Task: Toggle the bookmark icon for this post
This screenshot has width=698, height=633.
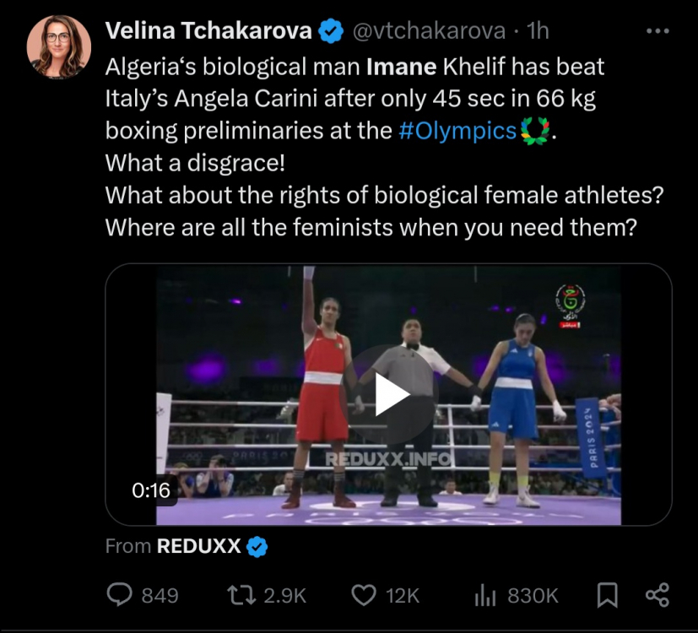Action: tap(607, 595)
